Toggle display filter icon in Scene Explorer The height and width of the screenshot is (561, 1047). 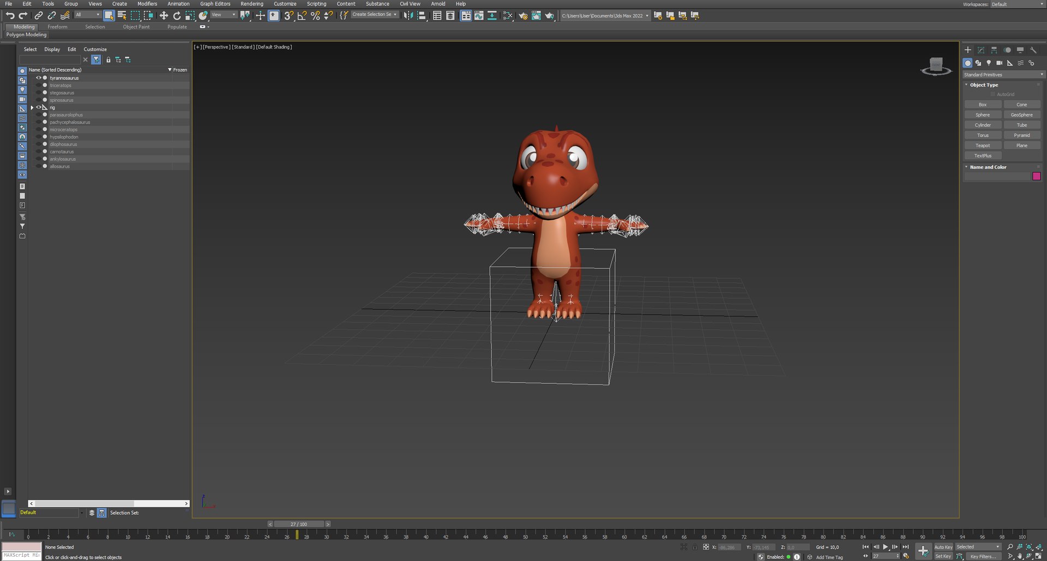tap(96, 59)
